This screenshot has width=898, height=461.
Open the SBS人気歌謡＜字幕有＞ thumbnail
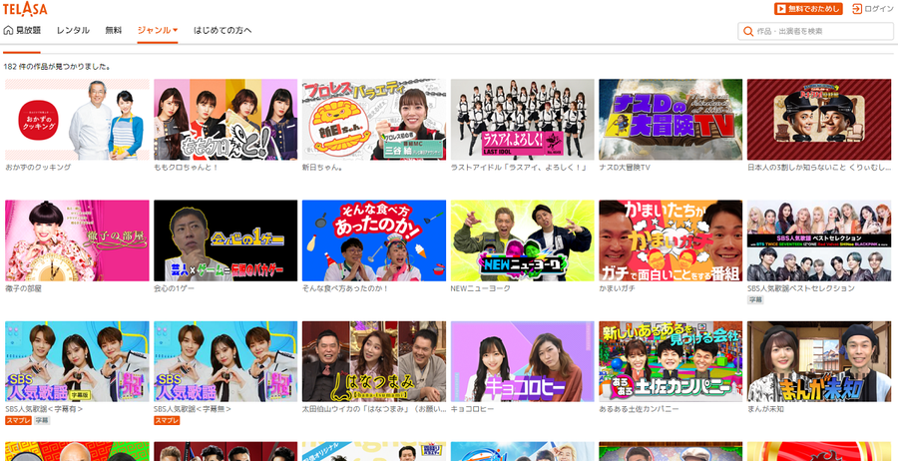click(x=77, y=361)
